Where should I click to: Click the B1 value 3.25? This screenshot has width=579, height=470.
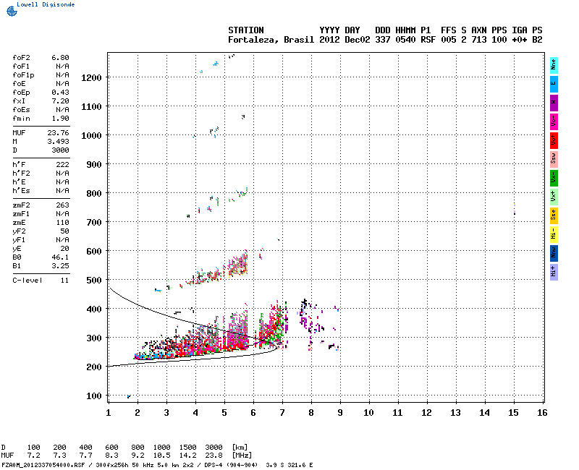[60, 266]
